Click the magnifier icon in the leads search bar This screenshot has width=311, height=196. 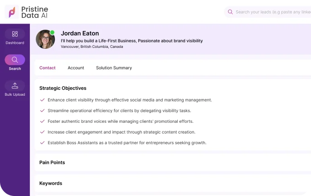(x=230, y=12)
